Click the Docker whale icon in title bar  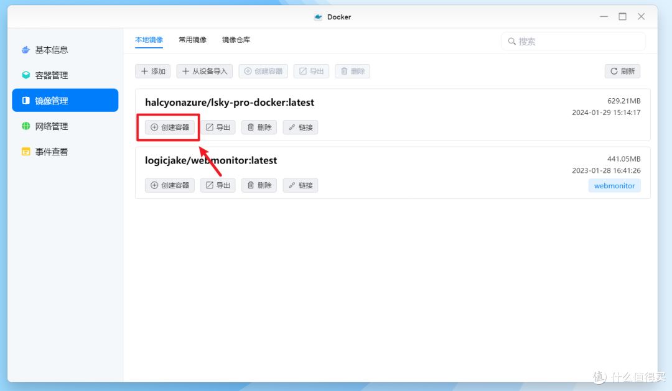(x=318, y=17)
